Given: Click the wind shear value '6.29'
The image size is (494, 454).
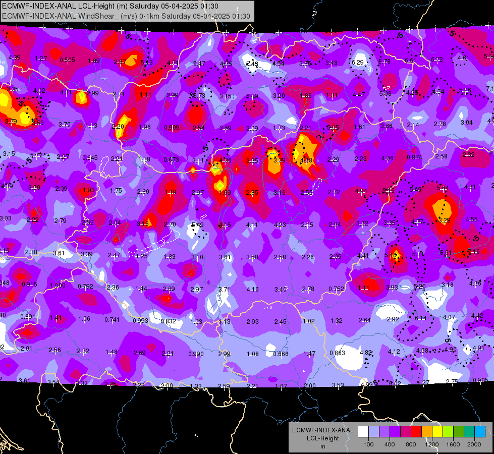Looking at the screenshot, I should pyautogui.click(x=358, y=63).
